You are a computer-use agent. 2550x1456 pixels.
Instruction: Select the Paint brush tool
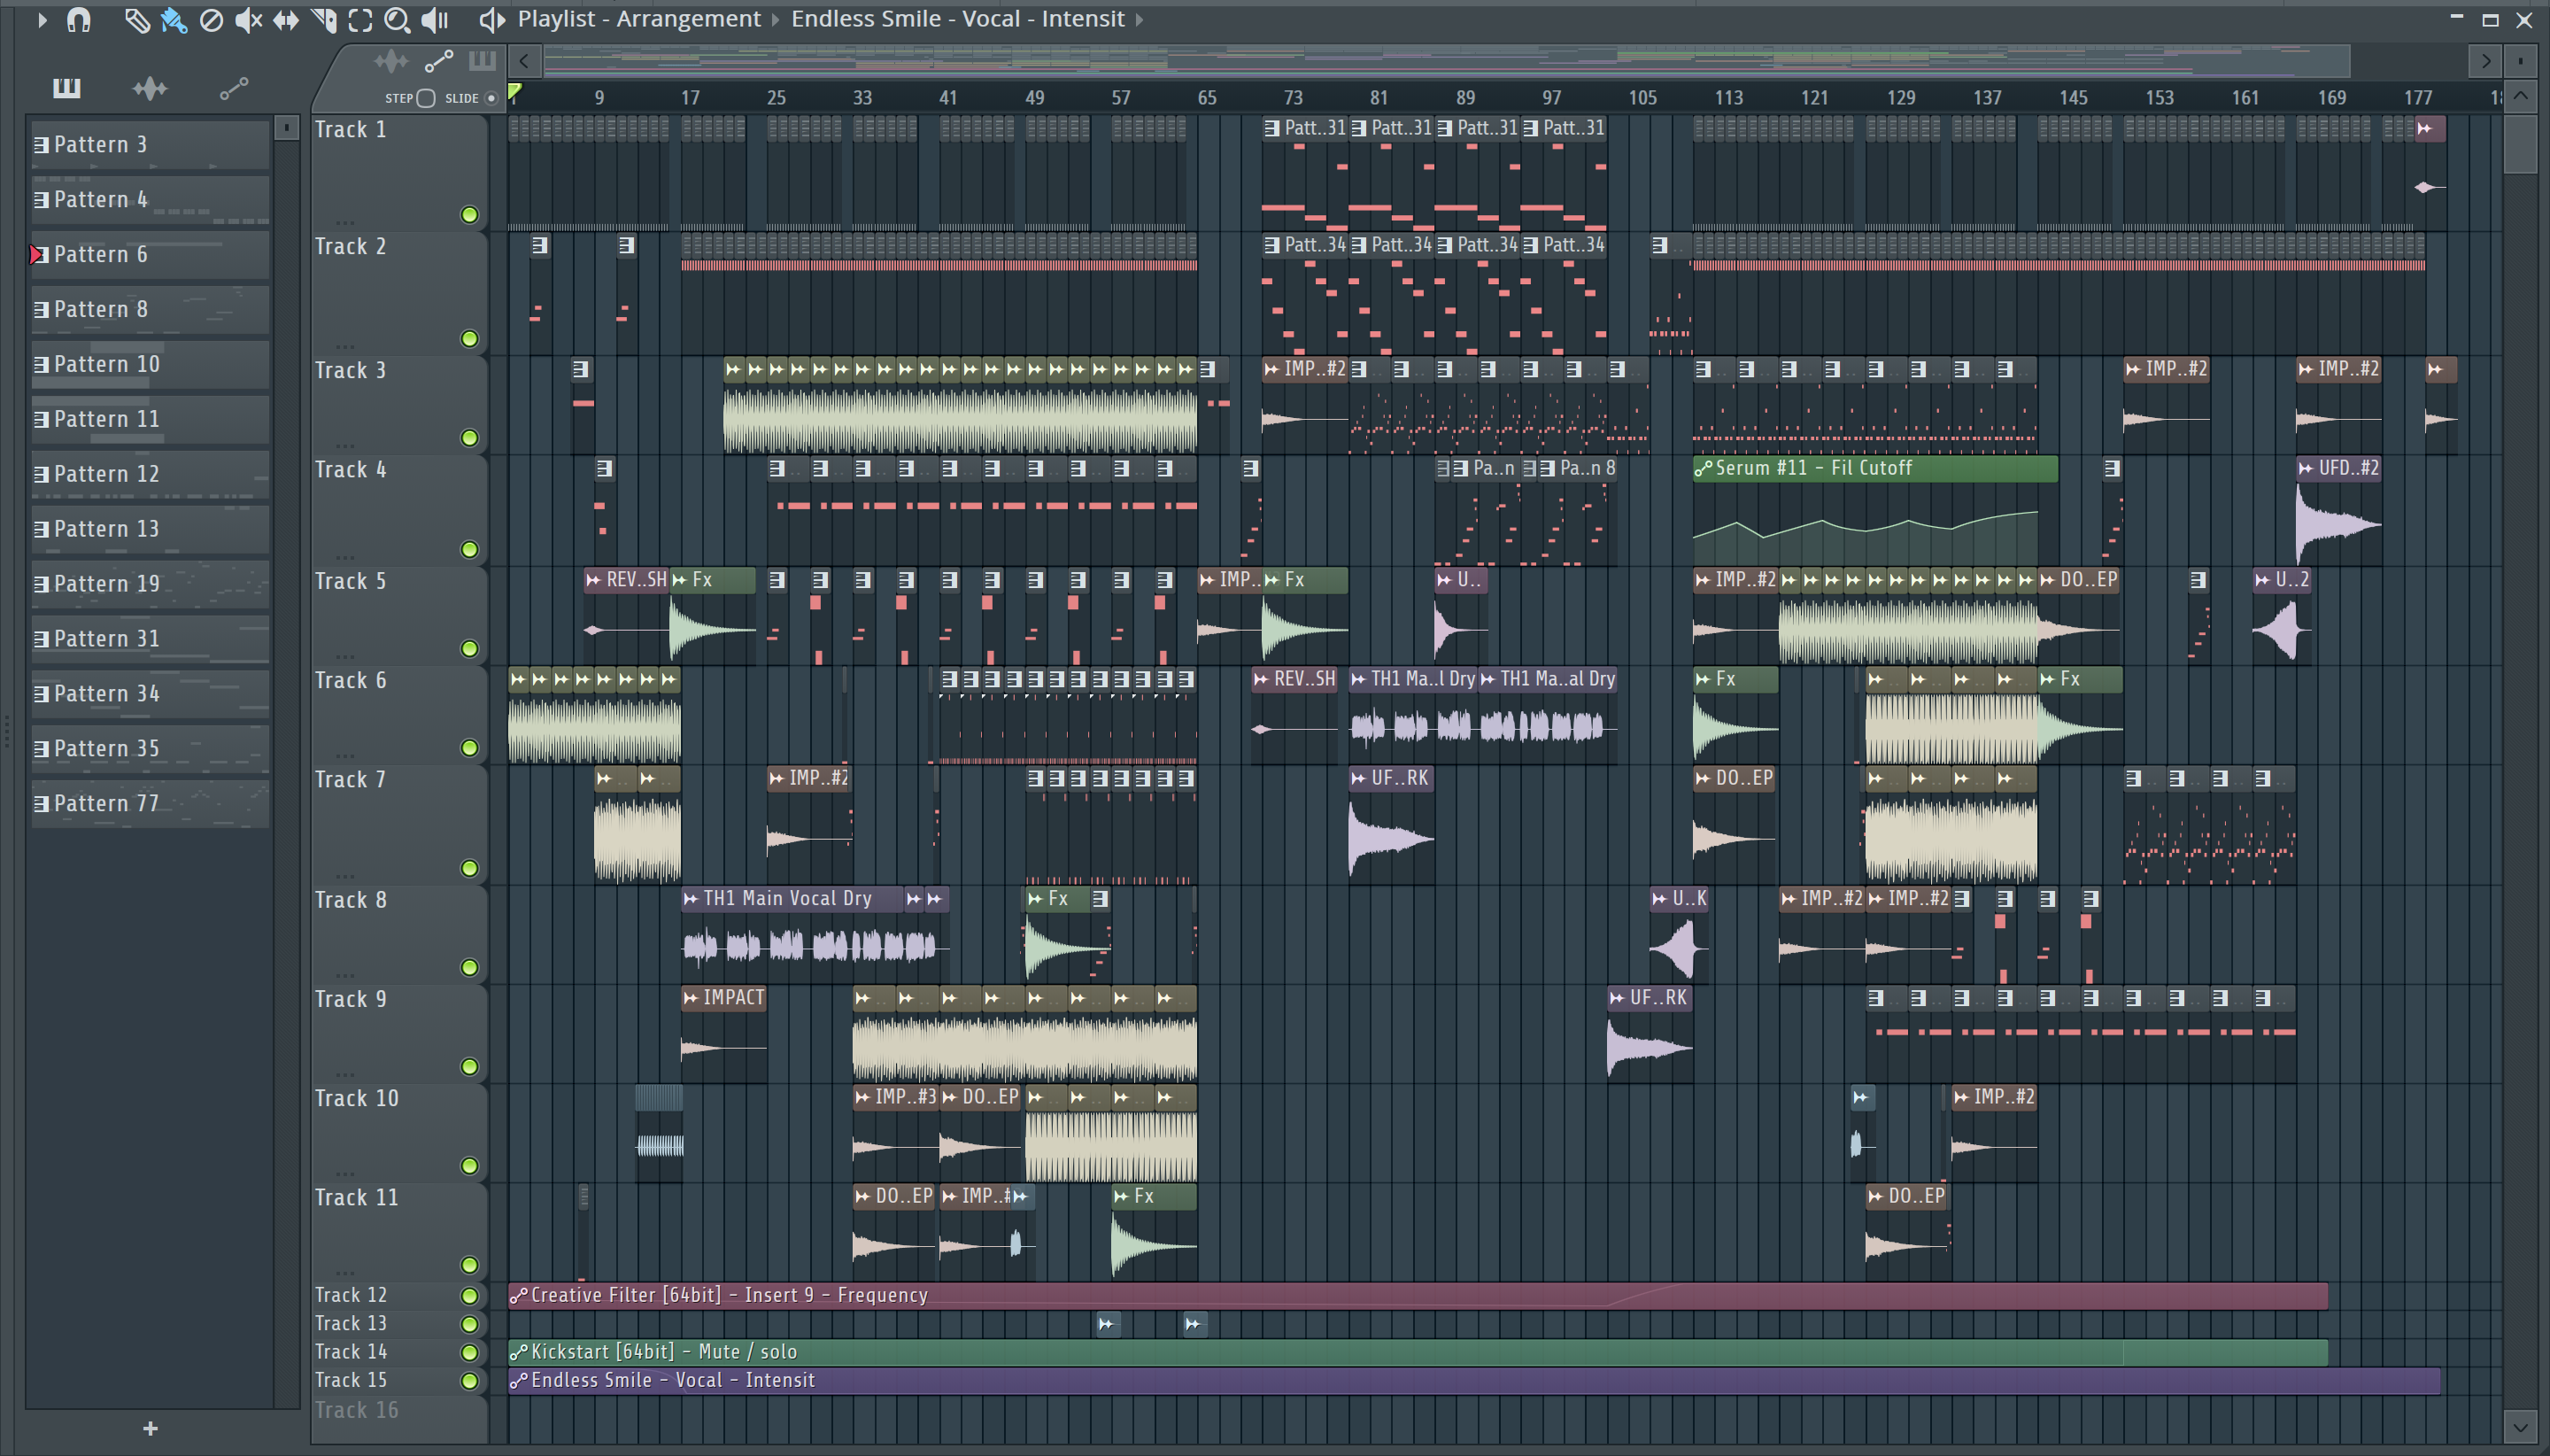174,19
